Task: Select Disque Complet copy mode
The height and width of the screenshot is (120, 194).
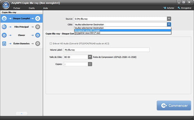Action: pos(22,18)
